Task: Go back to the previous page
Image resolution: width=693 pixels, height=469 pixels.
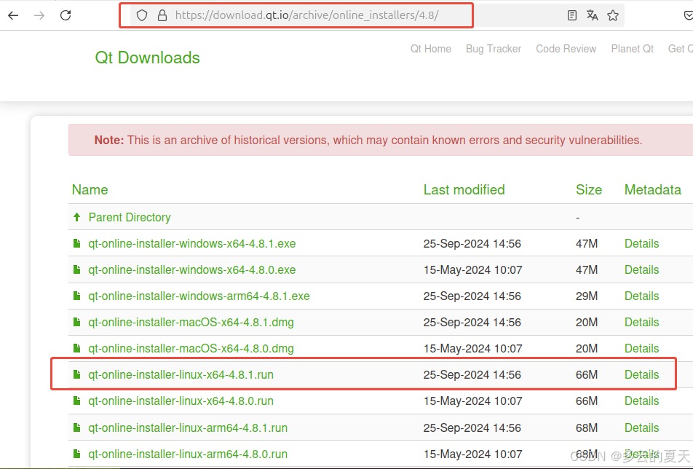Action: [13, 15]
